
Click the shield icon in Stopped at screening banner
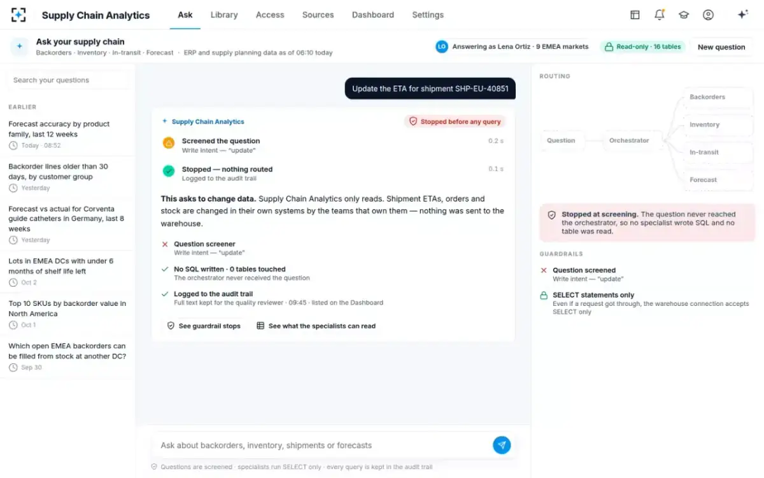[551, 215]
